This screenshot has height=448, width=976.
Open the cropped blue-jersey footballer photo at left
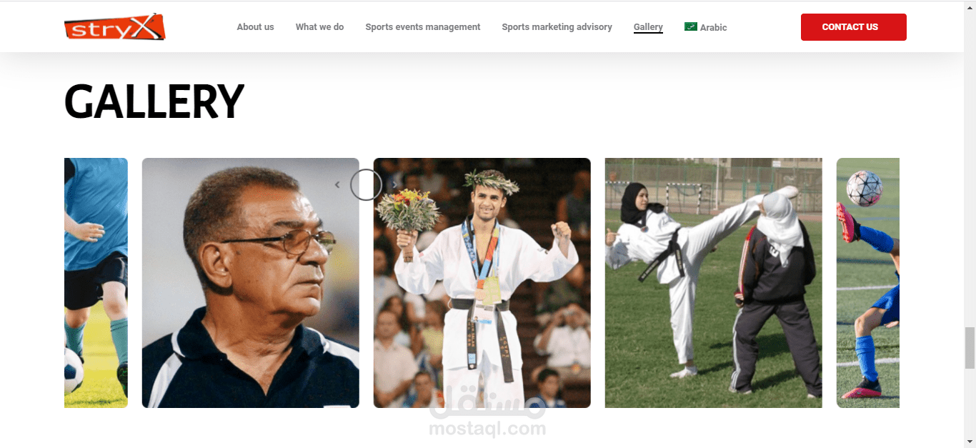96,283
